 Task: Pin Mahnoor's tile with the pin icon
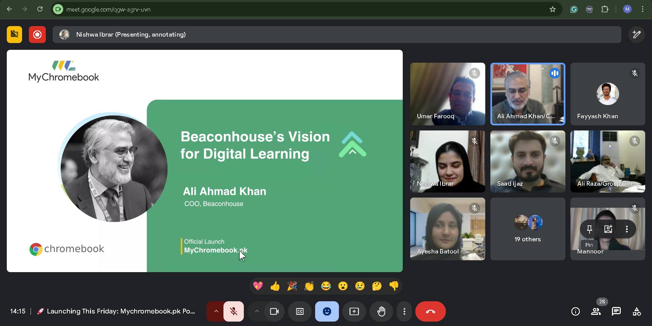[x=590, y=229]
